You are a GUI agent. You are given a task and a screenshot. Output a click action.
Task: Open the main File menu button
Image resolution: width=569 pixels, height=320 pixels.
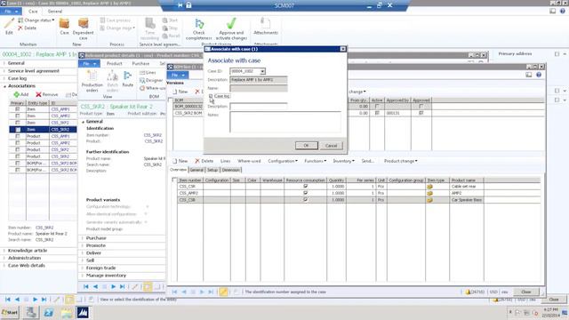12,12
